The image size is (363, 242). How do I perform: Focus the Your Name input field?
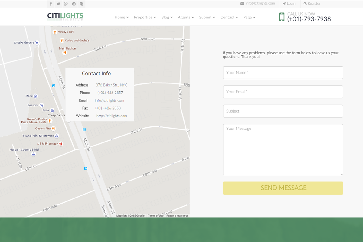(283, 73)
